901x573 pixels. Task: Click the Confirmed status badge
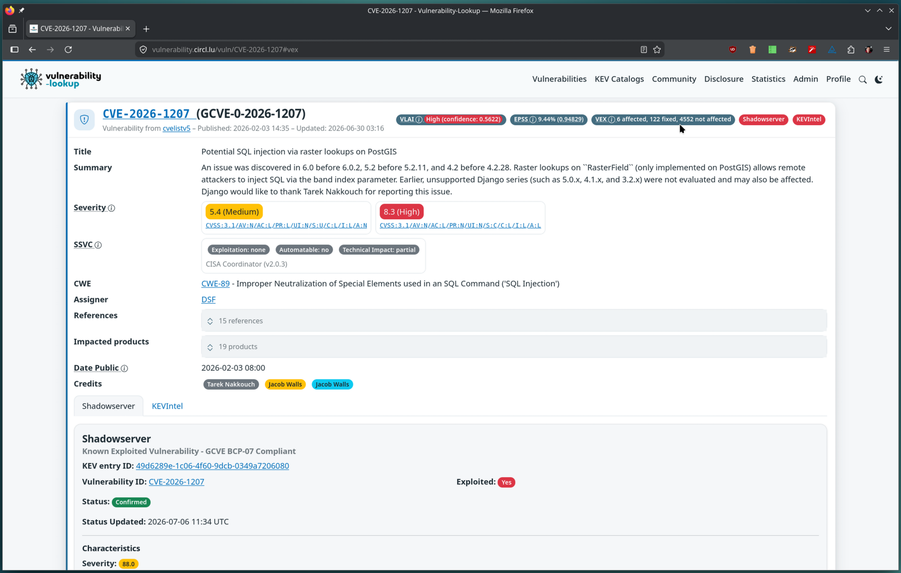pos(131,503)
